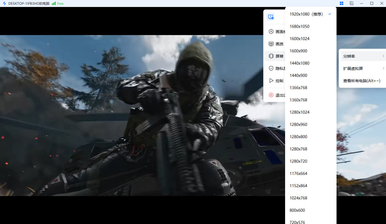
Task: Click the 1ms latency readout
Action: (60, 3)
